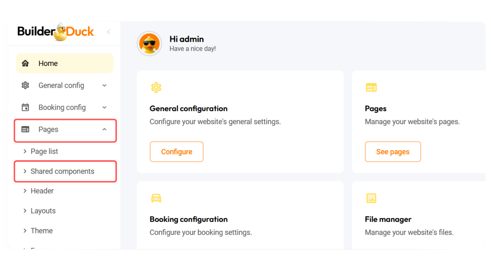Collapse the sidebar with the arrow icon
This screenshot has width=491, height=276.
[109, 32]
